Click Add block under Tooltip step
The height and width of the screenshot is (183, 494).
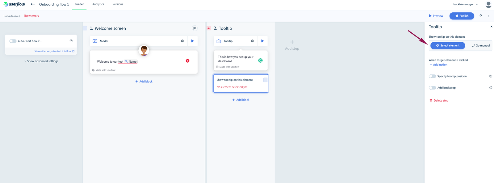(241, 100)
